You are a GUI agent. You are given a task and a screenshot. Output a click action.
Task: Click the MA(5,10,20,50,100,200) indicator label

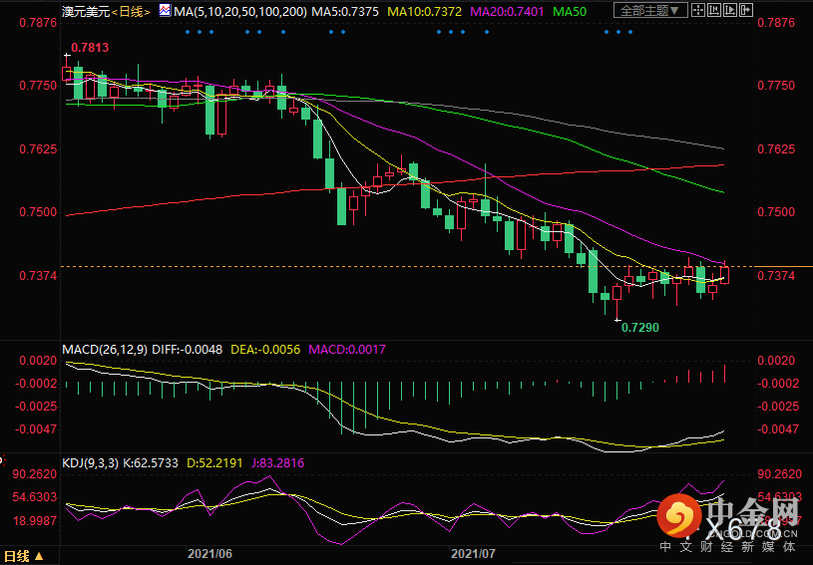tap(240, 11)
